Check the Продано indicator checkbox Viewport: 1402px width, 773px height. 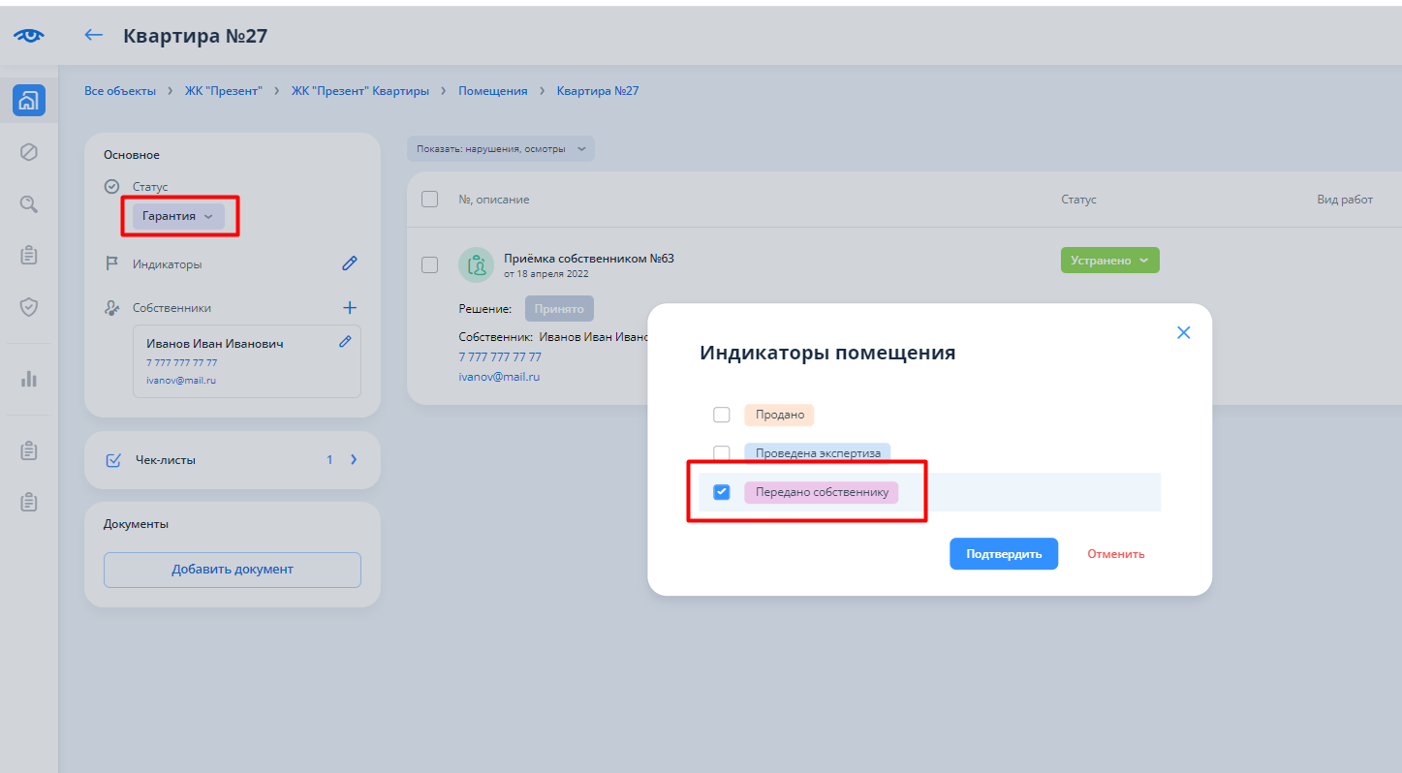coord(721,415)
